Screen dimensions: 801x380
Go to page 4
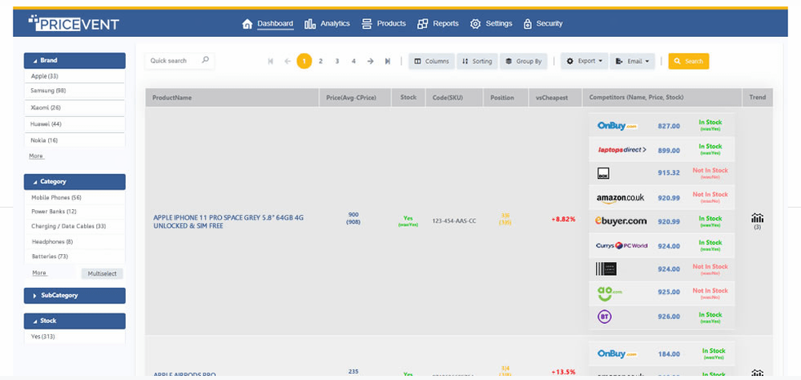pyautogui.click(x=353, y=62)
